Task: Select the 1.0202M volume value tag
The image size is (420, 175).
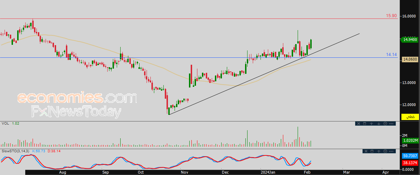Action: [x=410, y=140]
